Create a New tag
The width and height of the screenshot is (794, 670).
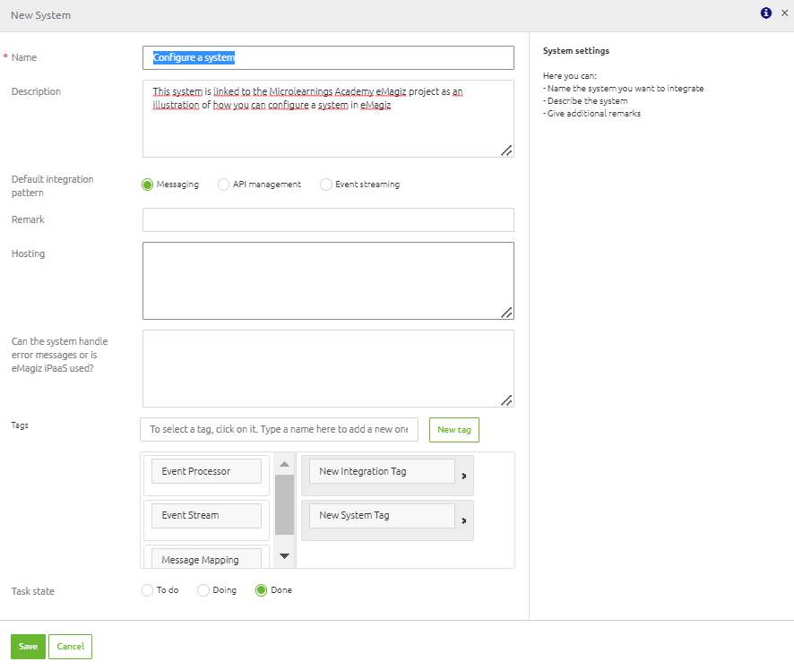point(453,429)
